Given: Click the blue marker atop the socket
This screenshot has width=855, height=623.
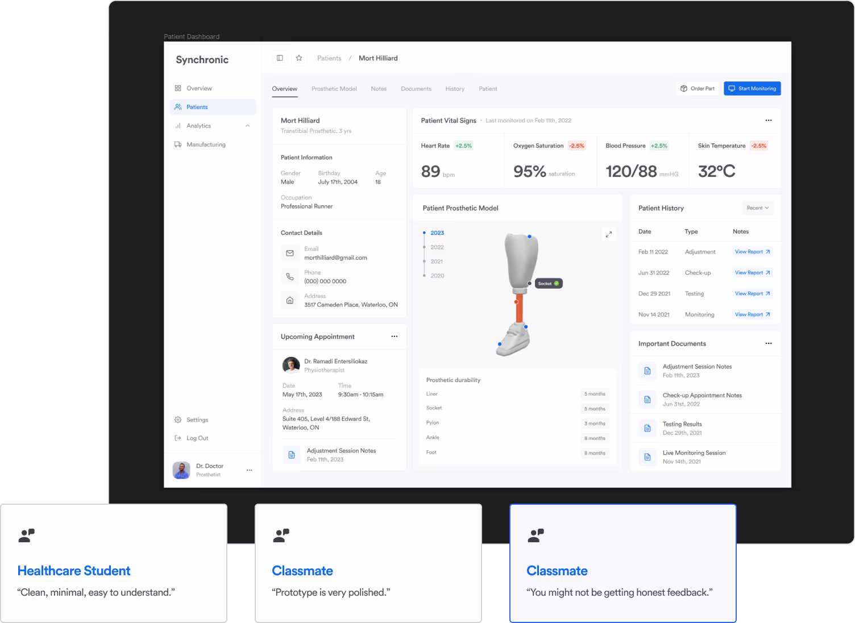Looking at the screenshot, I should pos(529,236).
